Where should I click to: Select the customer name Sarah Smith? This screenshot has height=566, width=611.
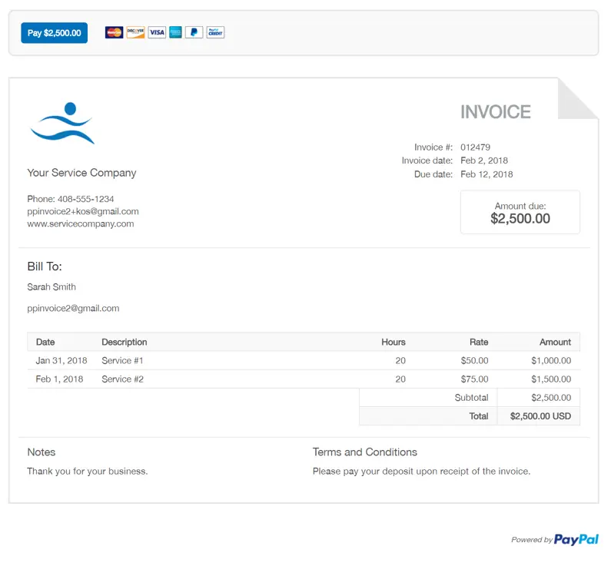(51, 287)
